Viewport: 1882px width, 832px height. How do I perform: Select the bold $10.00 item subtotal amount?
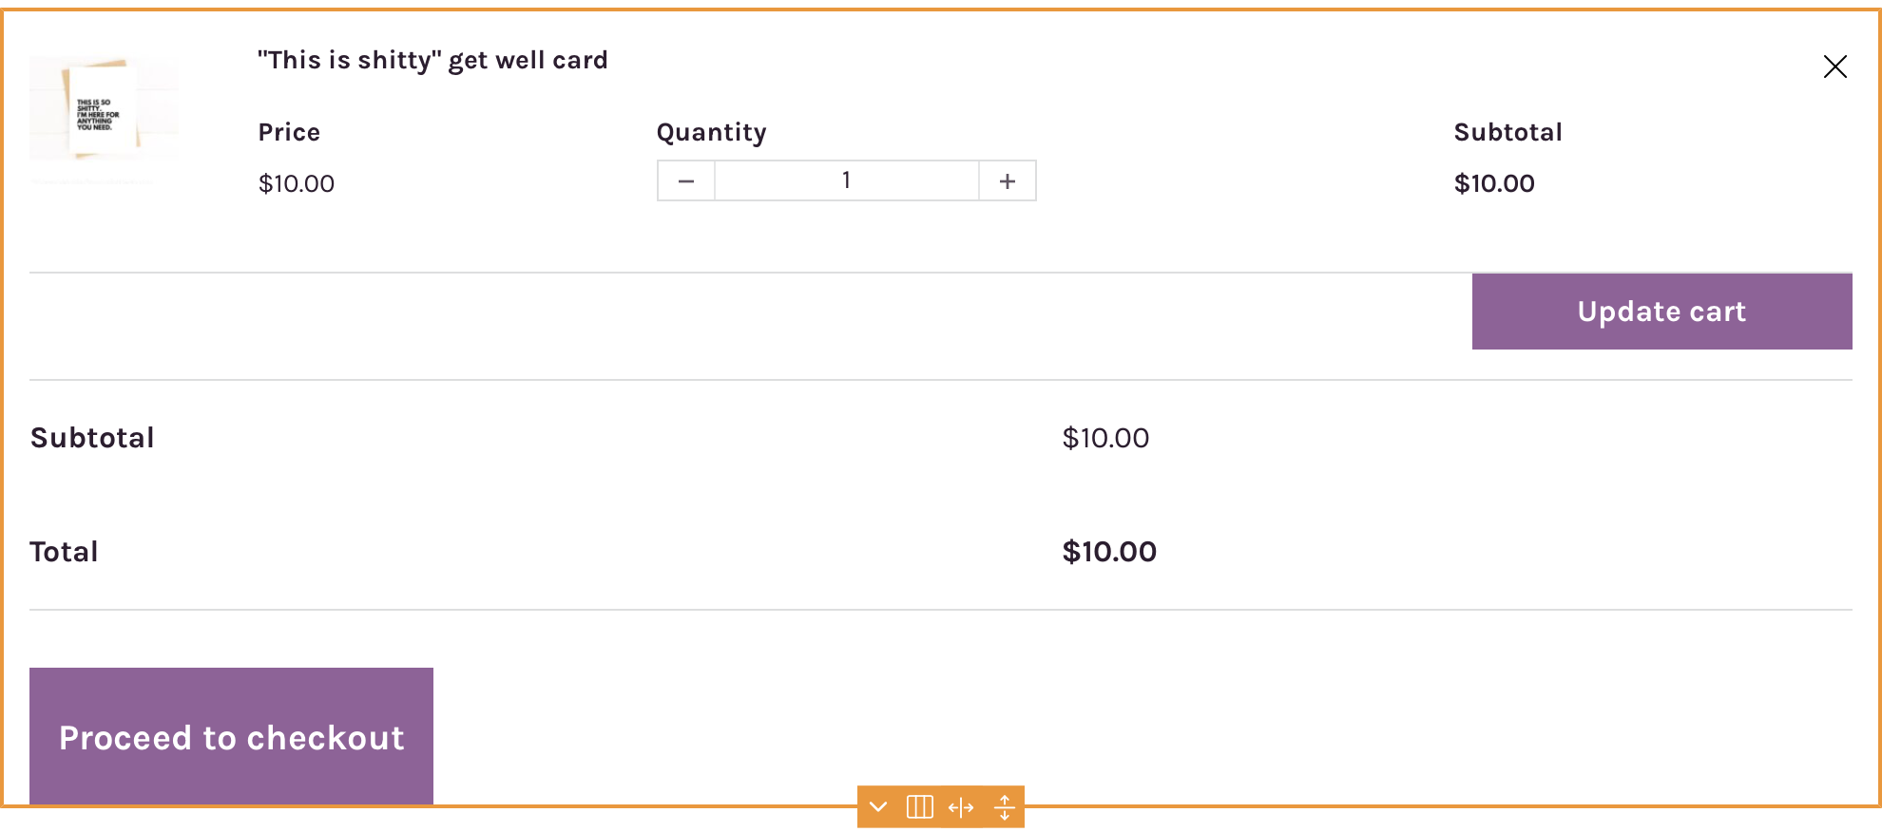coord(1494,183)
